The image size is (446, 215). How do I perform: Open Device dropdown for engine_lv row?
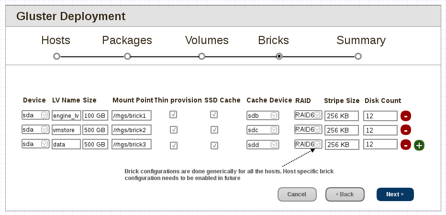click(x=35, y=115)
